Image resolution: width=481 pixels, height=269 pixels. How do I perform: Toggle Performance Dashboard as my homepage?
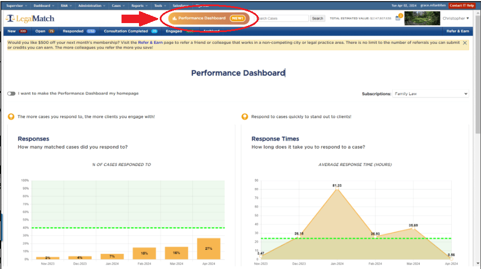point(11,93)
